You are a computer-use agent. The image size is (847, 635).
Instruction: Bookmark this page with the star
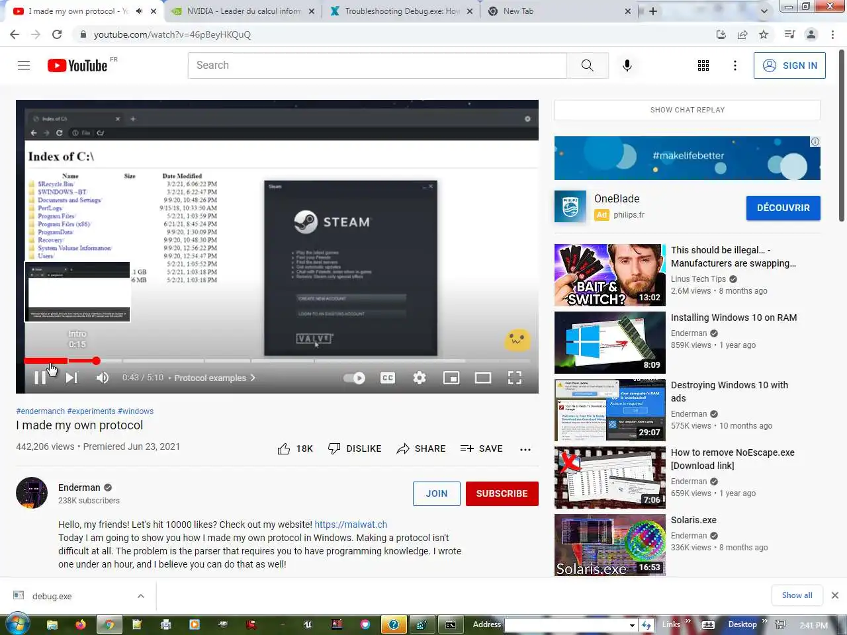click(x=764, y=34)
